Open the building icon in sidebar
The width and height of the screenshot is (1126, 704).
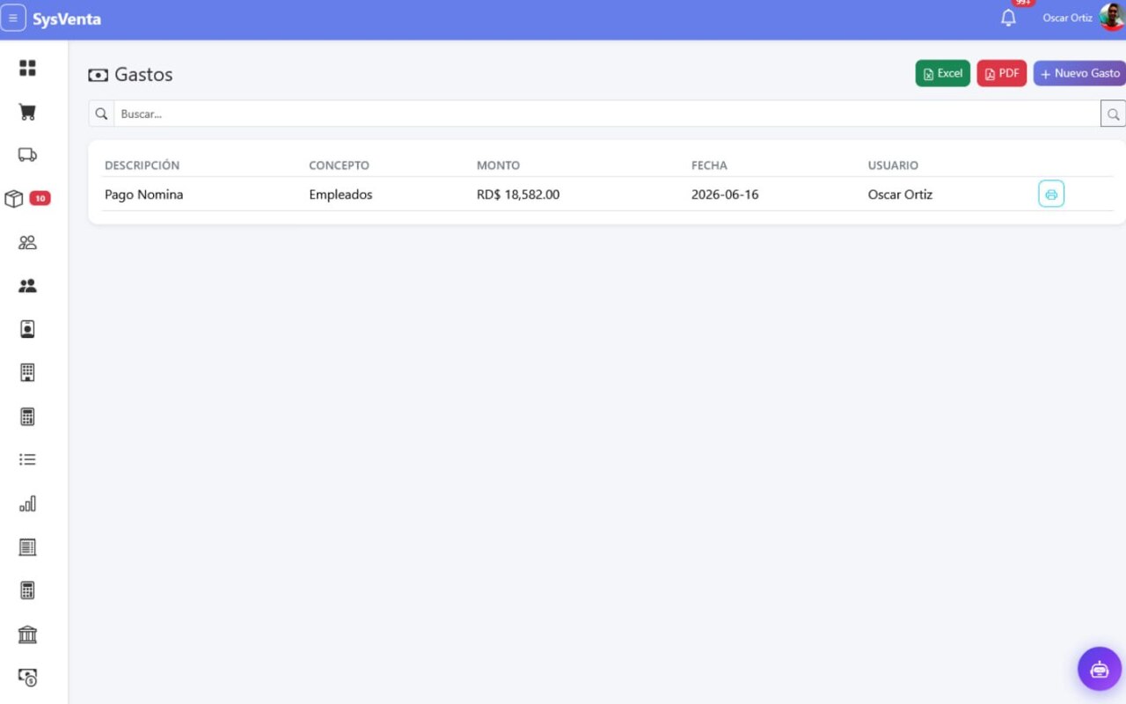coord(27,373)
